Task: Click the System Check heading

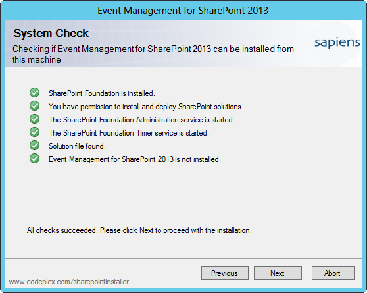Action: tap(51, 33)
